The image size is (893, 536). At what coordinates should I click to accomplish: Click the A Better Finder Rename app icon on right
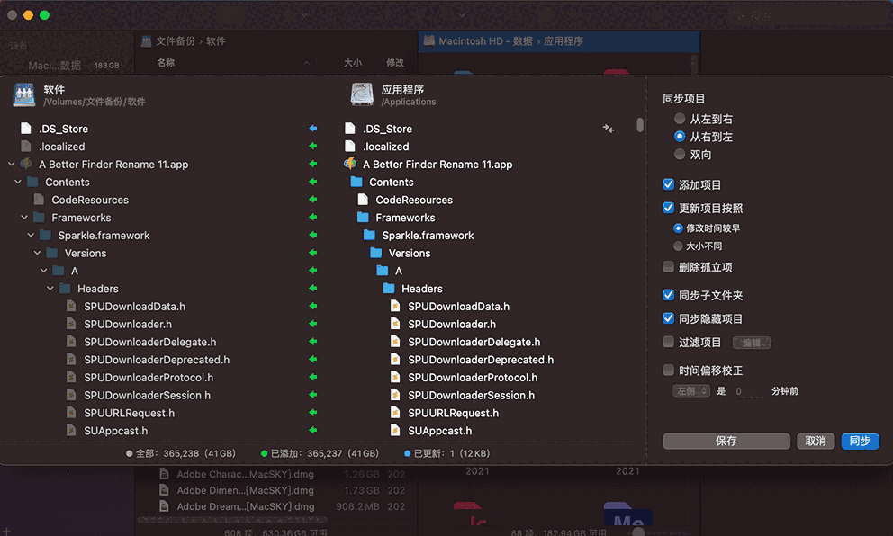click(x=351, y=165)
